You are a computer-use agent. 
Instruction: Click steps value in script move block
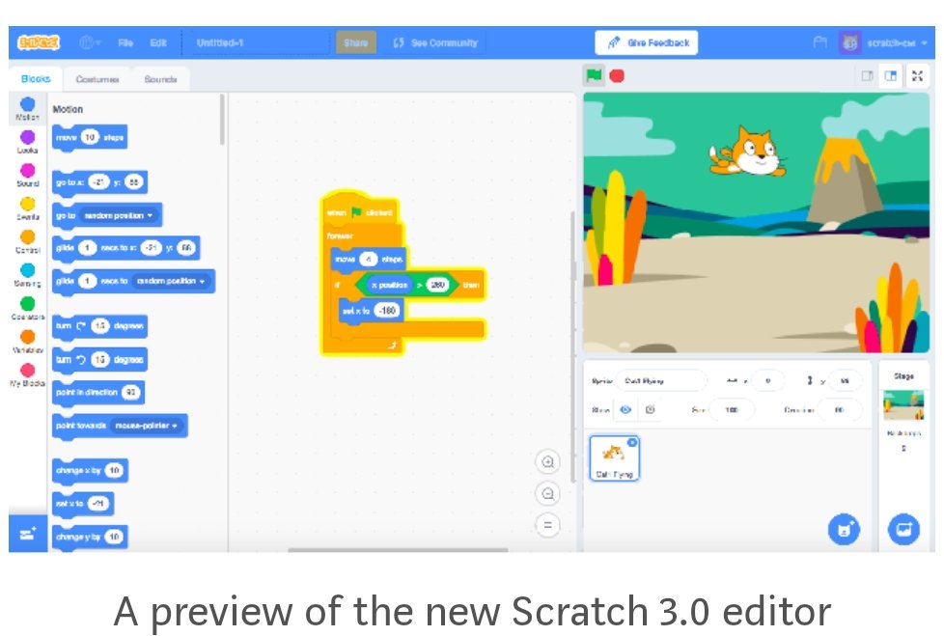[368, 260]
